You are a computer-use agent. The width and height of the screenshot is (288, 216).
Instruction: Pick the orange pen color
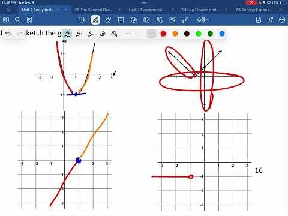coord(175,34)
